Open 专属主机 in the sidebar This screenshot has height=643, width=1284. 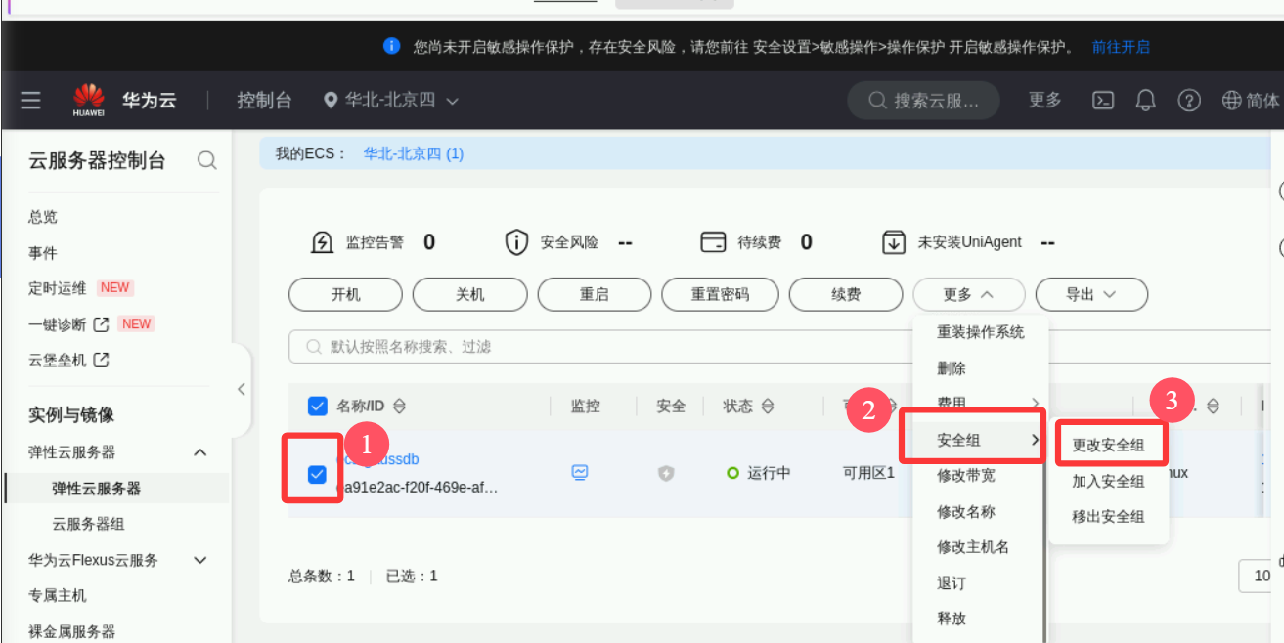[58, 595]
